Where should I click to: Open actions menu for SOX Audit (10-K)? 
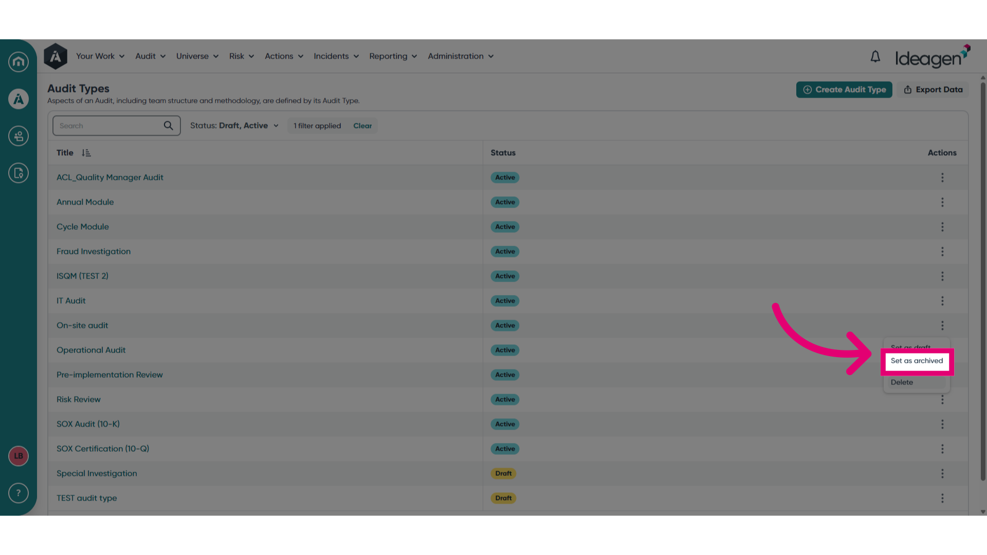pyautogui.click(x=942, y=424)
